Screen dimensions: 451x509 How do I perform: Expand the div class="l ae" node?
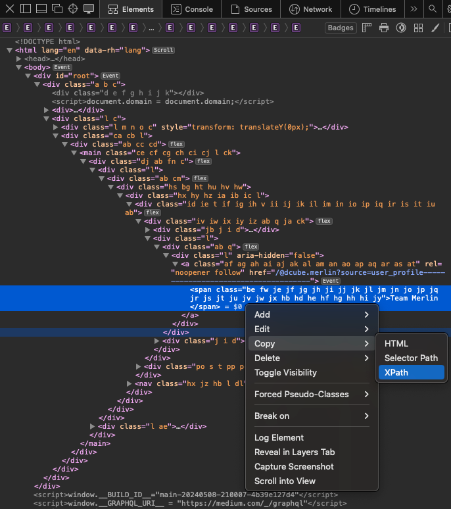point(93,426)
